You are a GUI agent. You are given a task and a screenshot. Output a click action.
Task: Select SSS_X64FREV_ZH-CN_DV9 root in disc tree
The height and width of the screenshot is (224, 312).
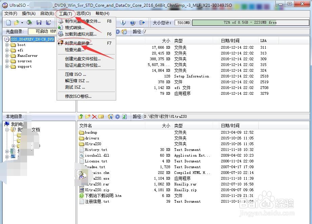pos(32,39)
